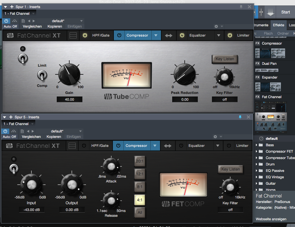Viewport: 295px width, 227px height.
Task: Open settings gear in Spur 1 window
Action: click(x=216, y=26)
